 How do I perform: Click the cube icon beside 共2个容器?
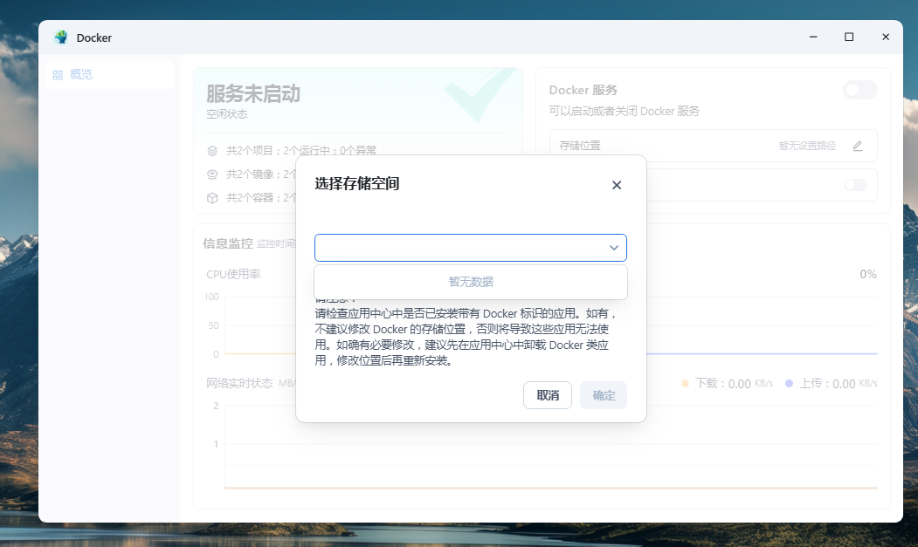212,198
